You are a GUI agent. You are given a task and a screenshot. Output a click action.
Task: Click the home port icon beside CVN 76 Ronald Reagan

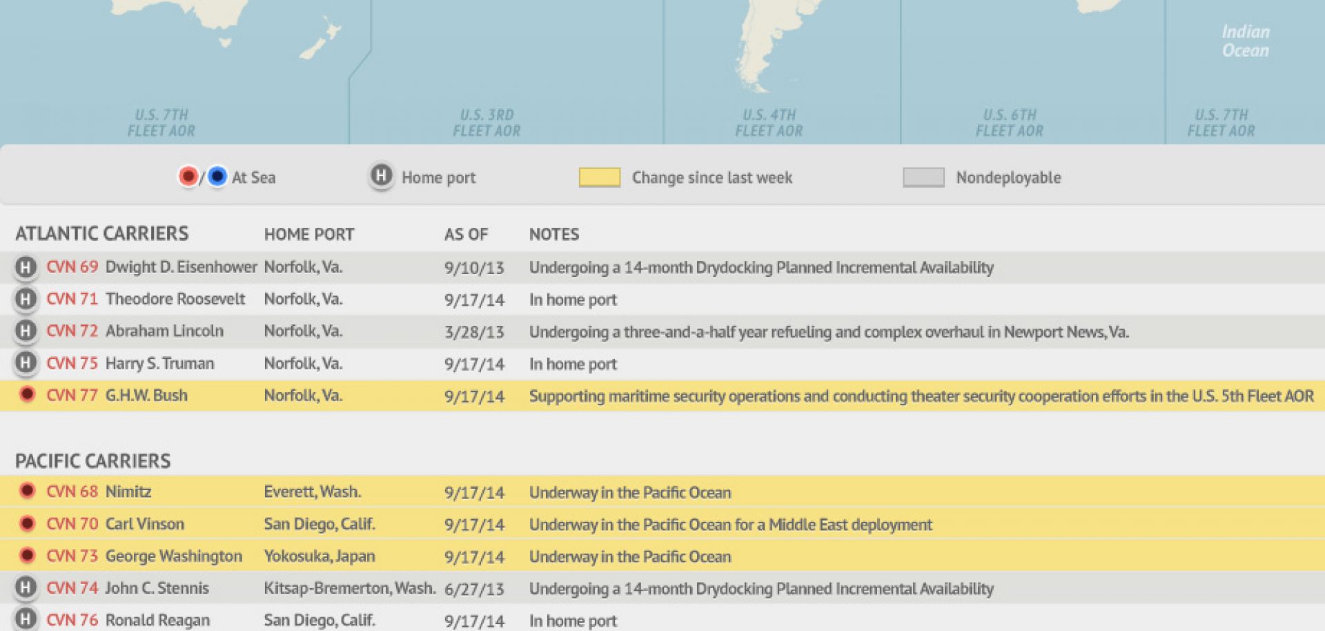point(26,619)
